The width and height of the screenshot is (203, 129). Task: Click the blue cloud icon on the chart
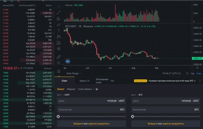pos(68,61)
